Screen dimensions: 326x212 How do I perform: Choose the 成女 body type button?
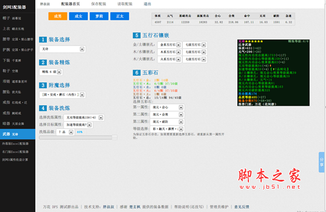coord(78,16)
